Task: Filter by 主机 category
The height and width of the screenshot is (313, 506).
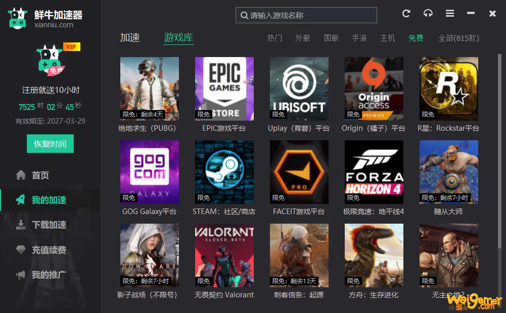Action: tap(388, 38)
